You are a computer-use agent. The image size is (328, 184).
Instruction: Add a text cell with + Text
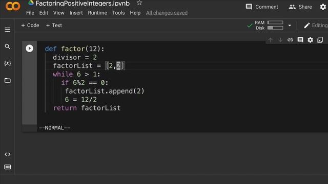[54, 25]
